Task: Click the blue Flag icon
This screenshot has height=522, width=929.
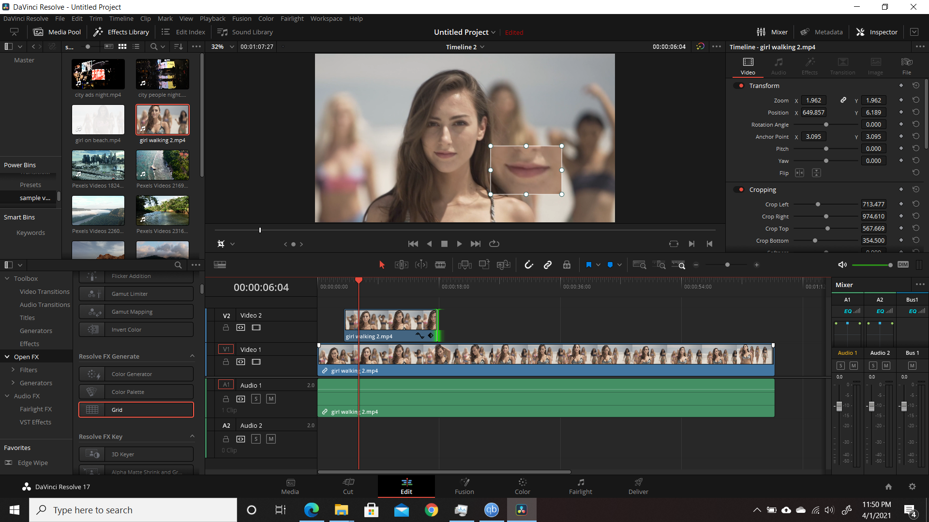Action: pyautogui.click(x=588, y=265)
